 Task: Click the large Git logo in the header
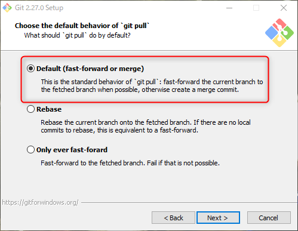pos(279,33)
